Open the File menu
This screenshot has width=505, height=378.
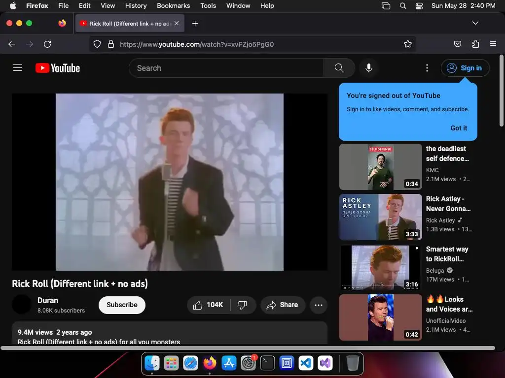(x=64, y=6)
